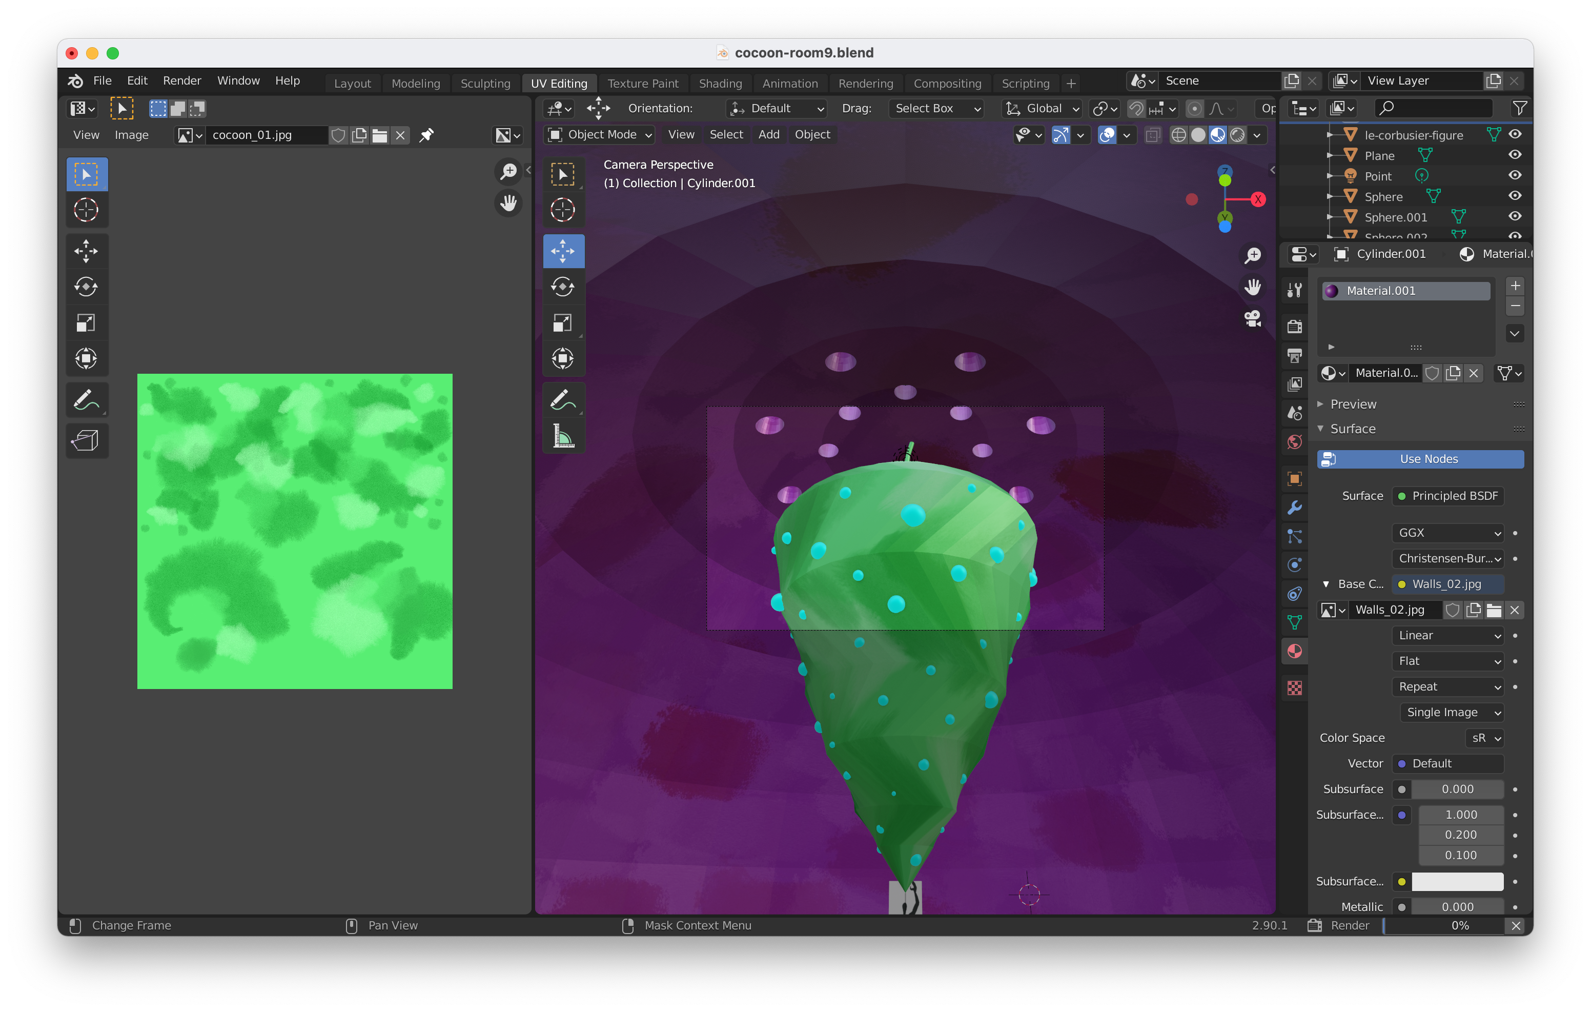Screen dimensions: 1591x1012
Task: Switch to the Shading workspace tab
Action: [x=720, y=83]
